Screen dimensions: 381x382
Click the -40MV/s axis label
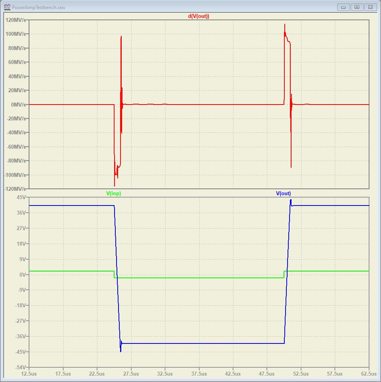[x=16, y=132]
